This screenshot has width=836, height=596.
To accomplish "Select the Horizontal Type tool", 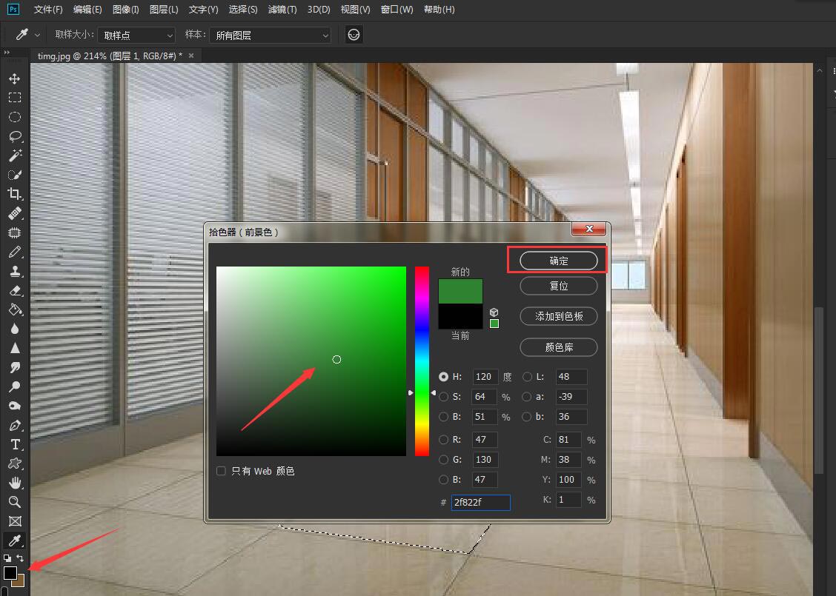I will [14, 444].
